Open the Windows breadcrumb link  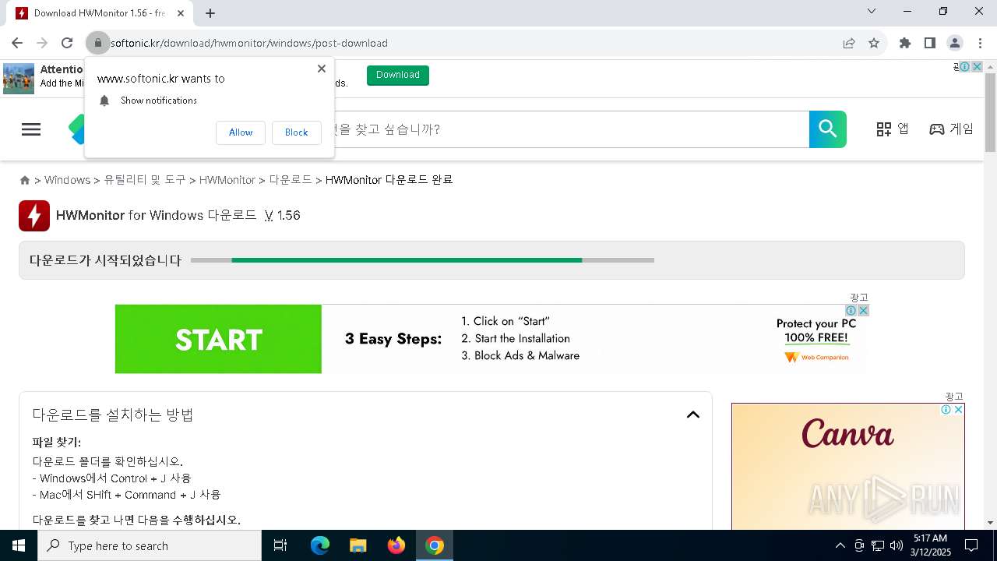coord(67,180)
